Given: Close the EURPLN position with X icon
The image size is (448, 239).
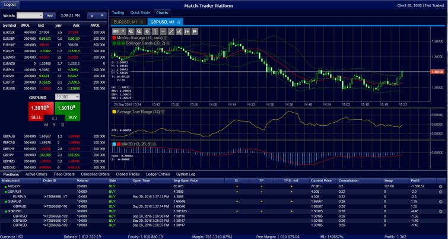Looking at the screenshot, I should coord(440,192).
